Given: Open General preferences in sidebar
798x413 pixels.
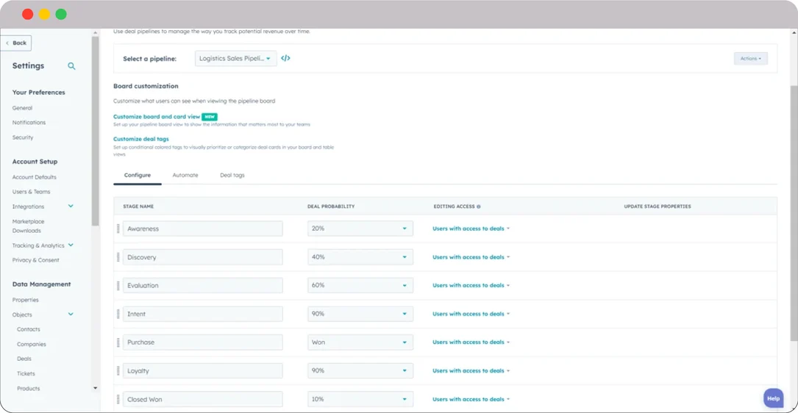Looking at the screenshot, I should [x=22, y=108].
